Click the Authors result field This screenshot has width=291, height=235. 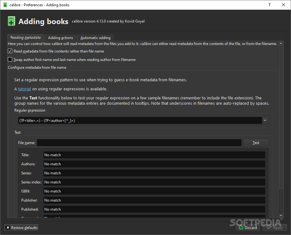(x=154, y=164)
